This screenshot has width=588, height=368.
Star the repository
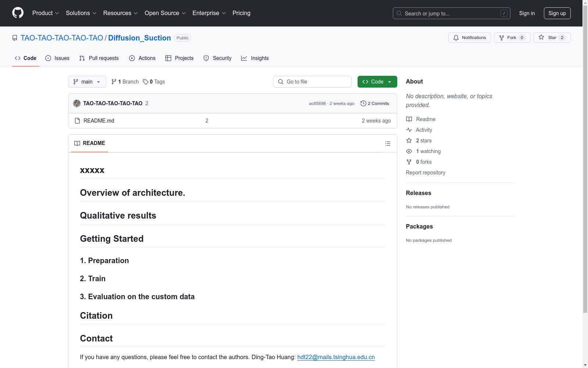[552, 38]
